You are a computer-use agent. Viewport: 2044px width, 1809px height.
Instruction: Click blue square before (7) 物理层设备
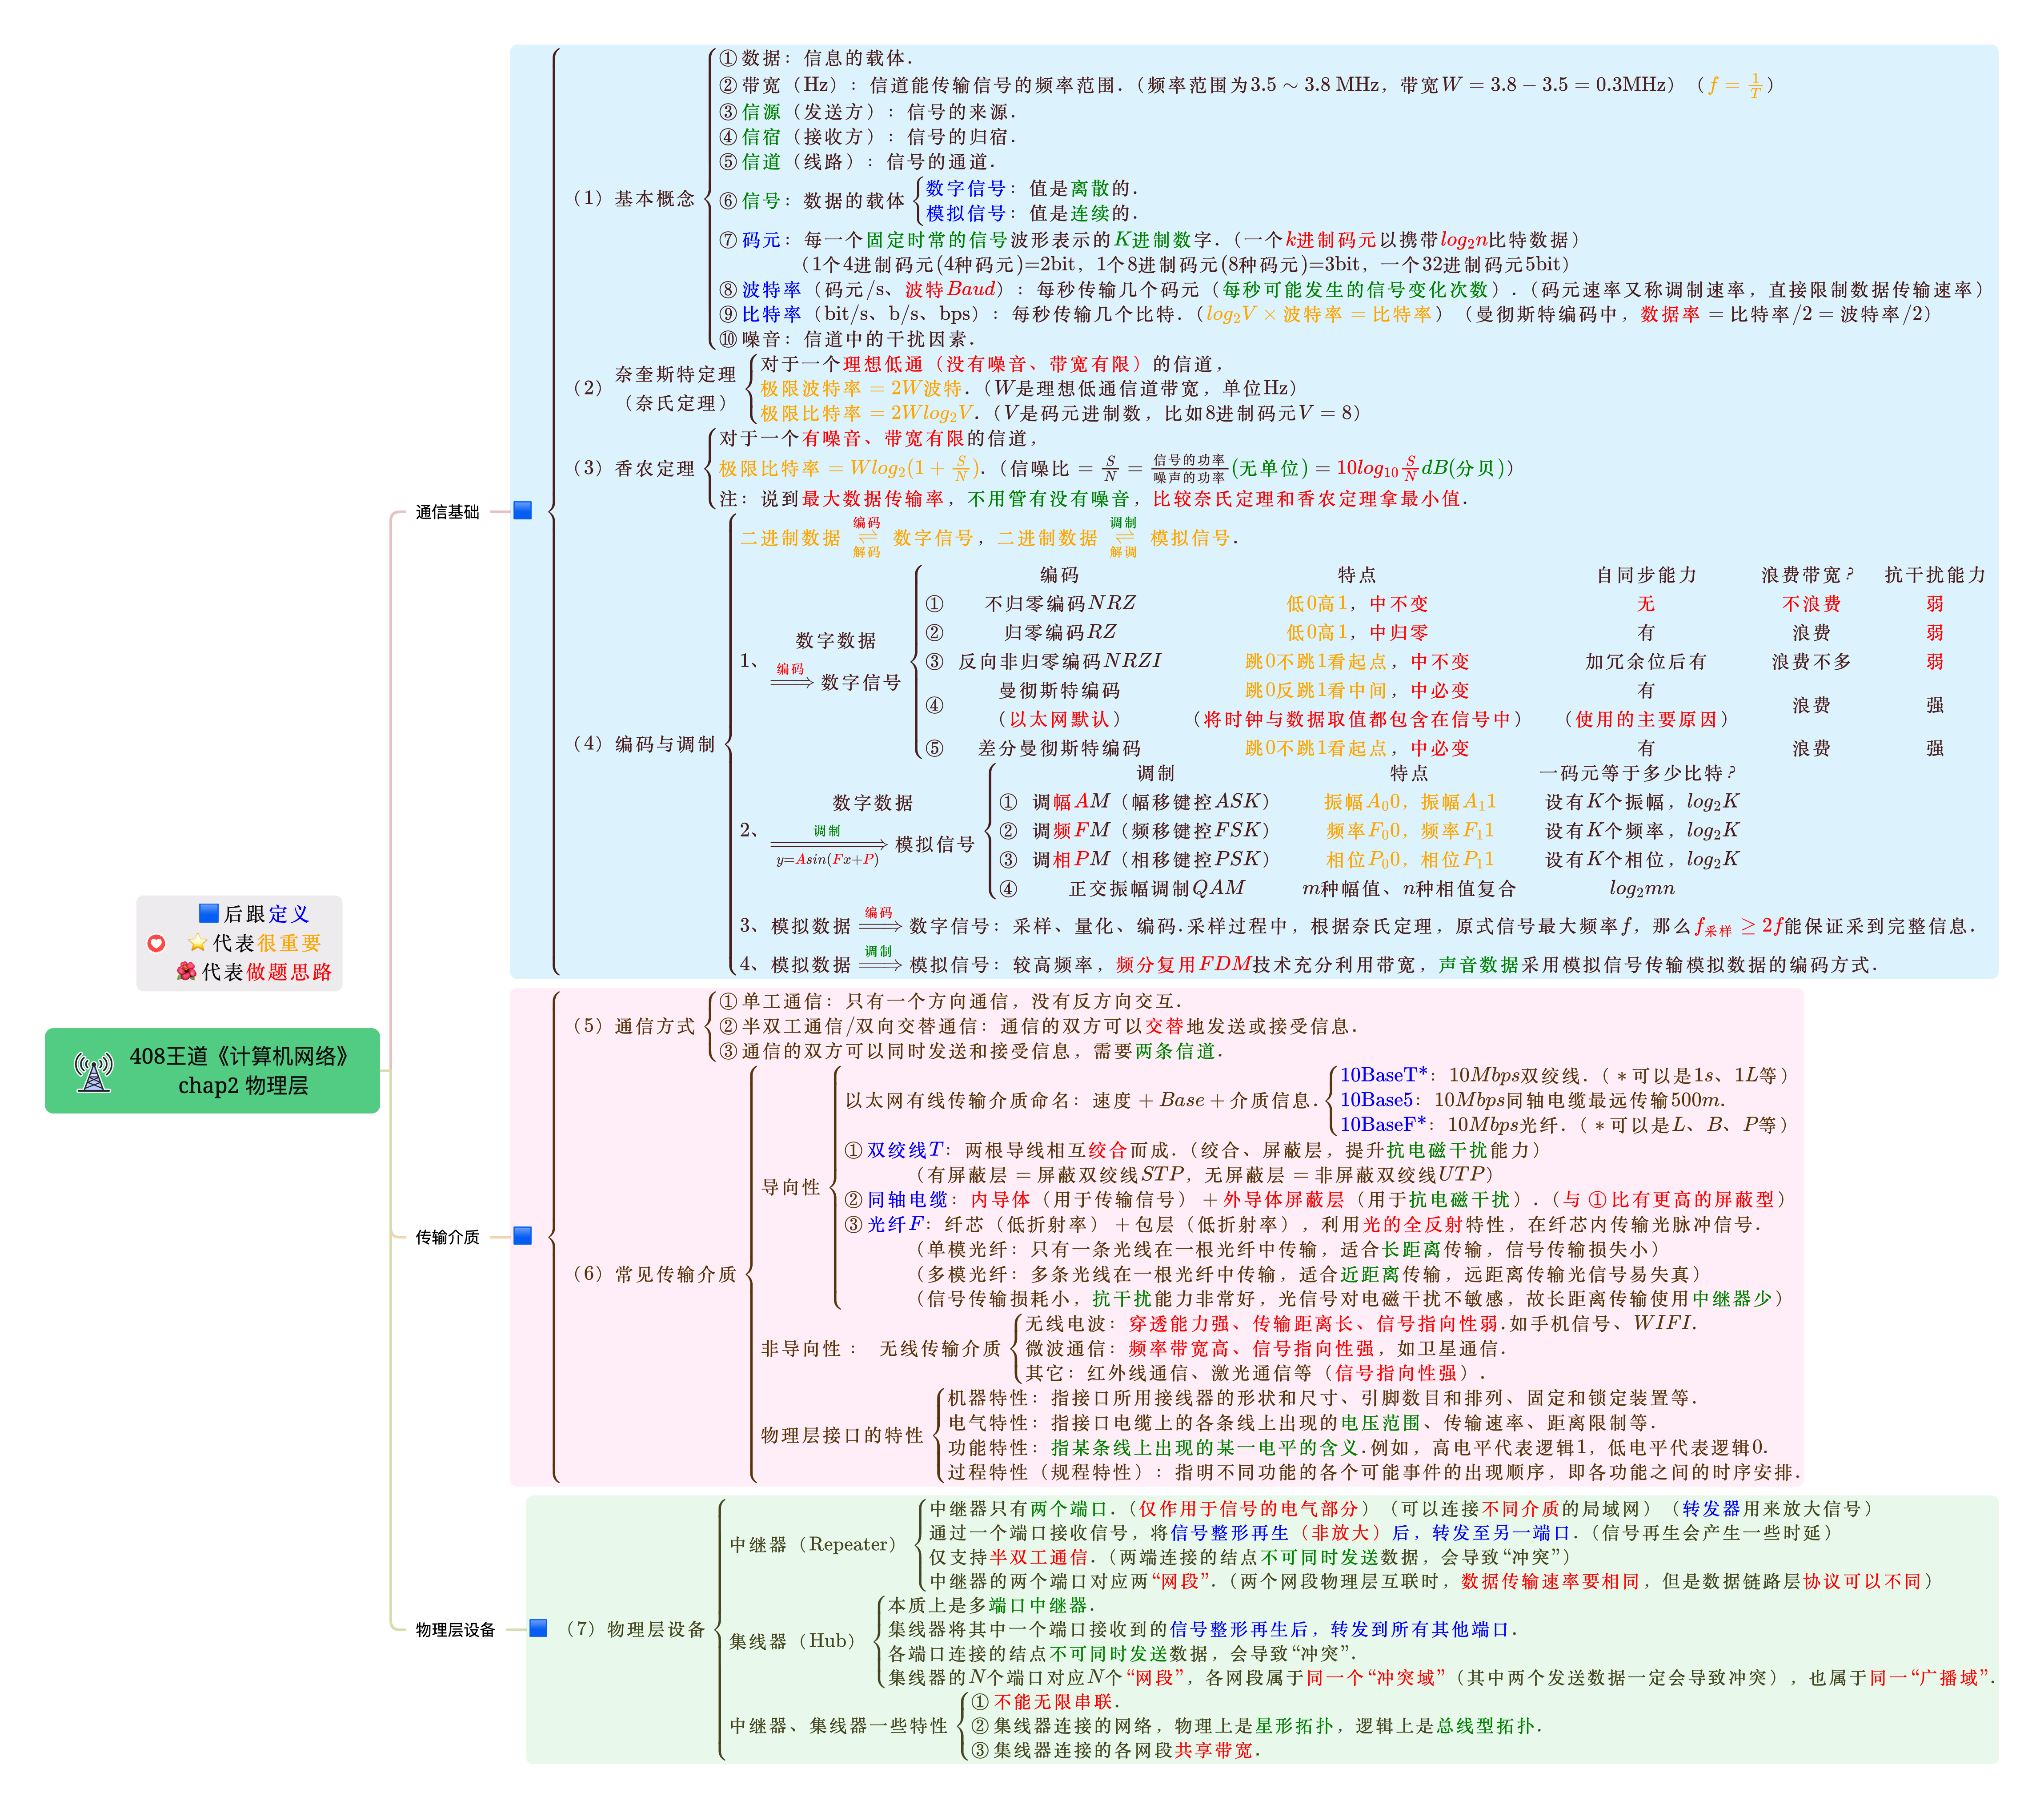538,1628
